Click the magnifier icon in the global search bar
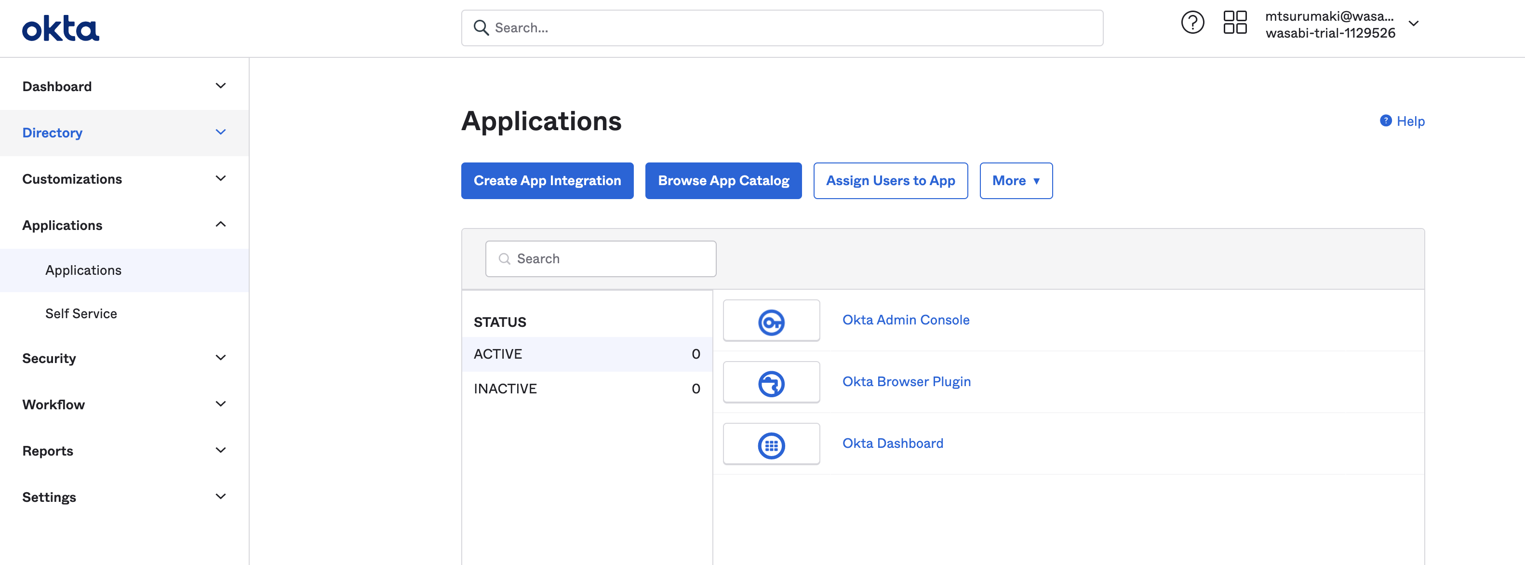This screenshot has width=1525, height=565. 481,28
